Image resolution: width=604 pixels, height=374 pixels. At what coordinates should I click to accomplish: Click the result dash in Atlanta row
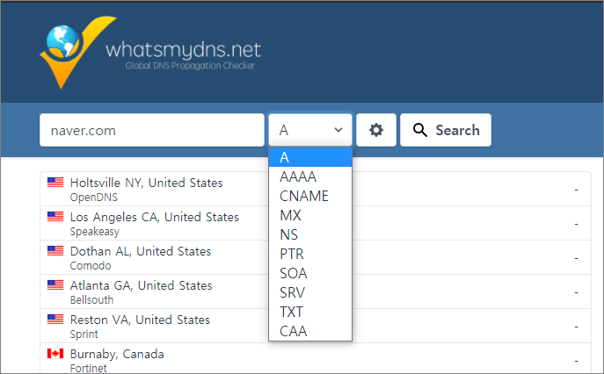[576, 292]
